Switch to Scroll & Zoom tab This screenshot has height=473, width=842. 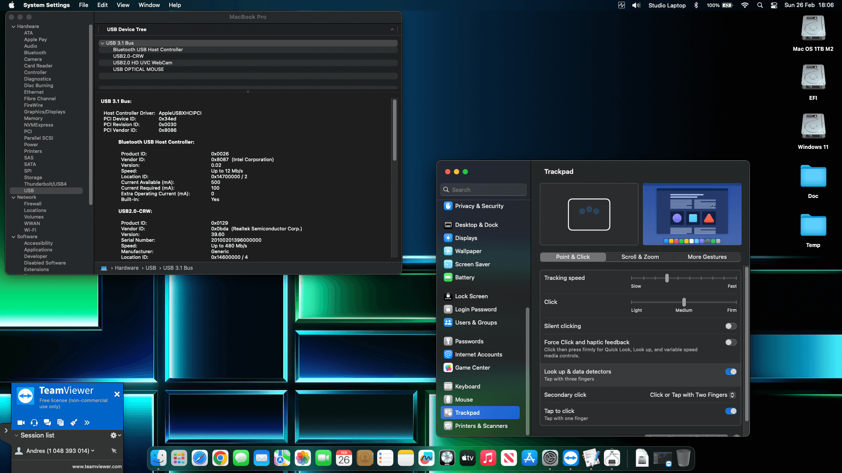tap(640, 257)
